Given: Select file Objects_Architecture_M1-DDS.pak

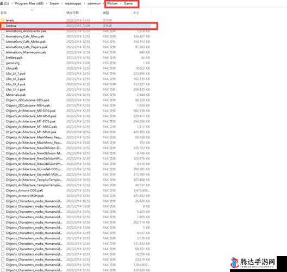Looking at the screenshot, I should click(x=30, y=121).
